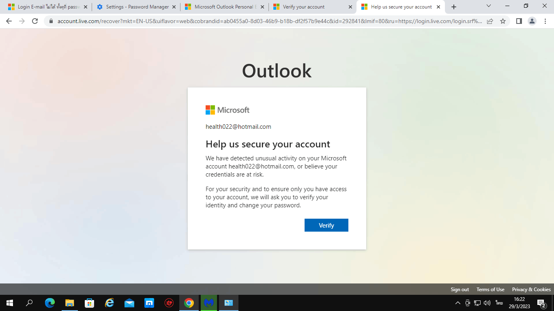Switch the input language indicator

(499, 303)
